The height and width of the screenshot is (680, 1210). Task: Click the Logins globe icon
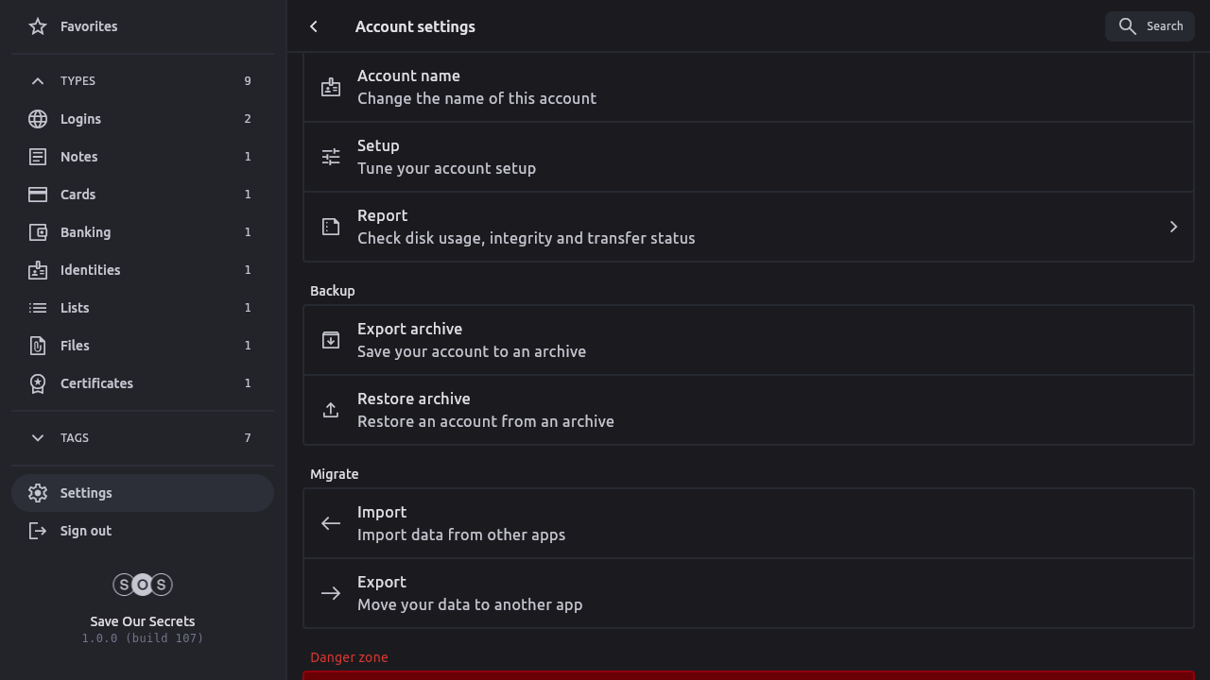38,119
